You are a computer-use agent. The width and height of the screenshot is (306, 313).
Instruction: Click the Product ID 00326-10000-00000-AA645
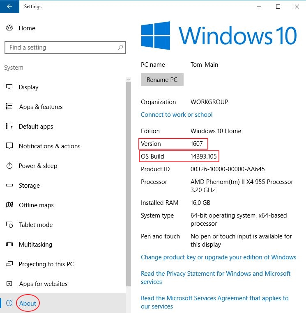(x=228, y=169)
